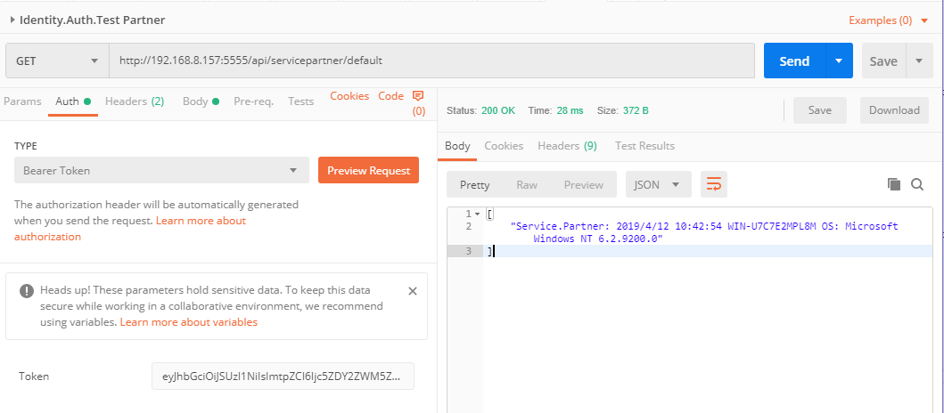Click the comments icon beside Code
This screenshot has height=413, width=944.
(418, 96)
